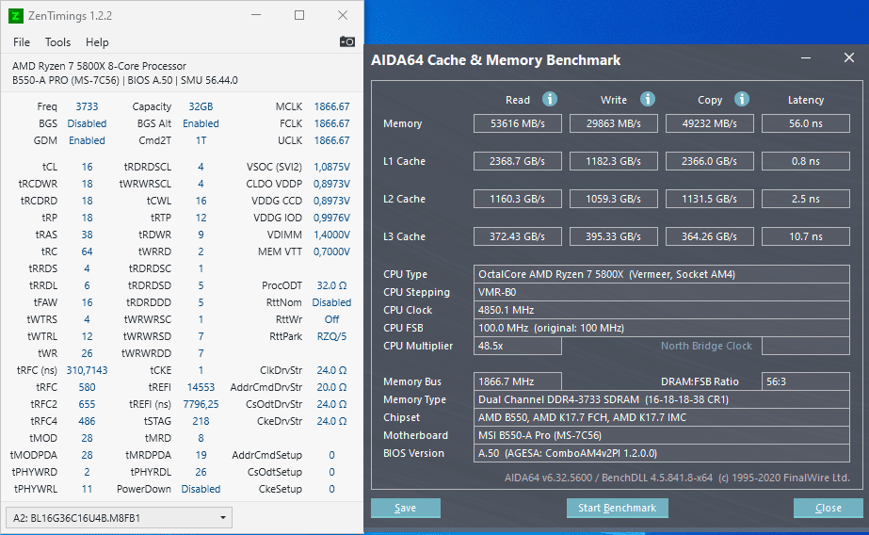This screenshot has height=535, width=869.
Task: Click the L1 Cache read value 2368.7 GB/s
Action: (518, 161)
